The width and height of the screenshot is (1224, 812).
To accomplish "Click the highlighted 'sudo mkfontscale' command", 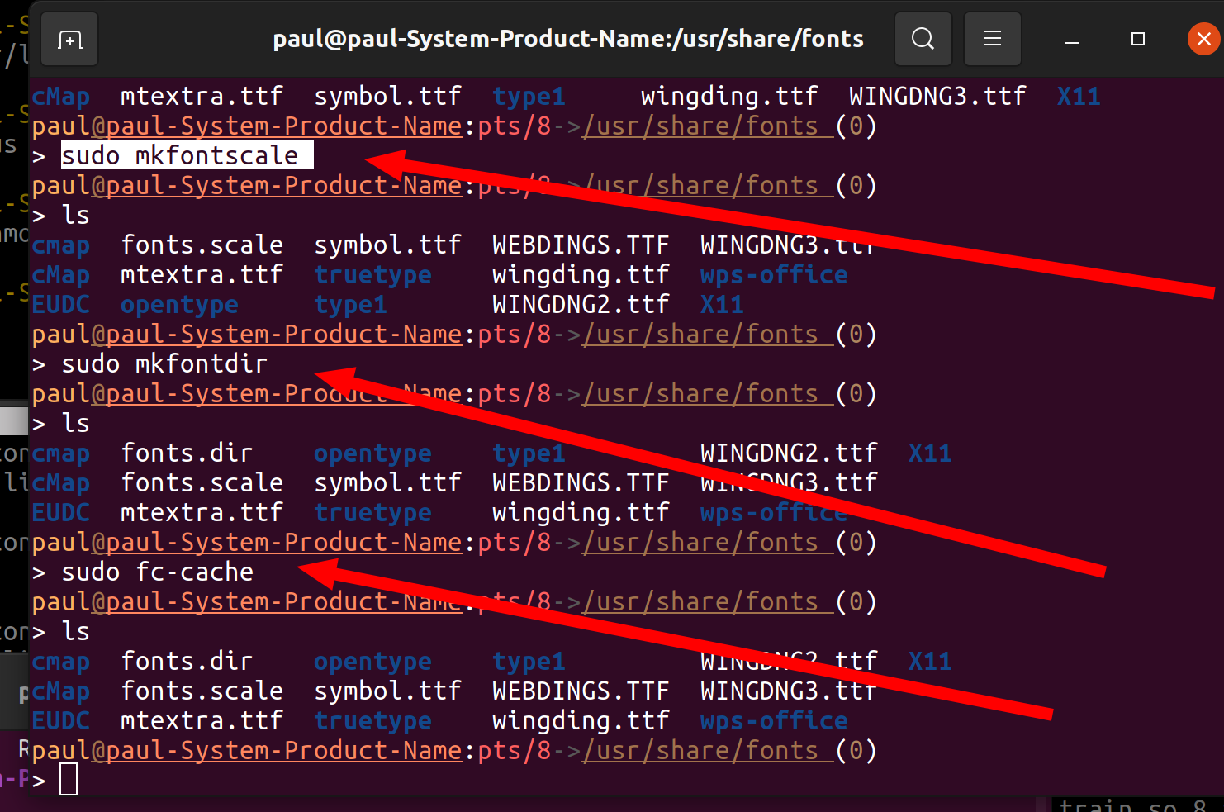I will tap(187, 155).
